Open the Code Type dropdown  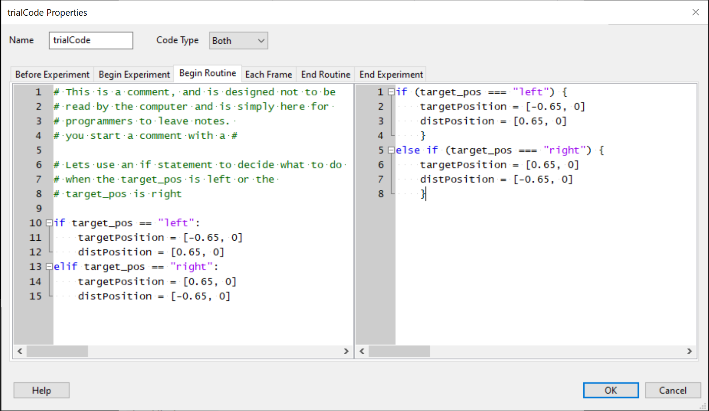pyautogui.click(x=238, y=41)
